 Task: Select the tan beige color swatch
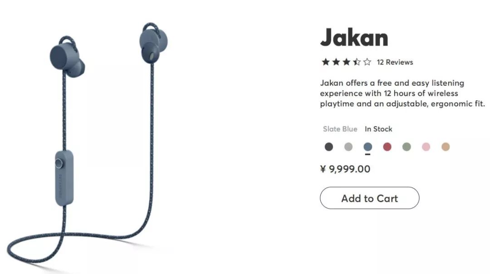tap(446, 147)
